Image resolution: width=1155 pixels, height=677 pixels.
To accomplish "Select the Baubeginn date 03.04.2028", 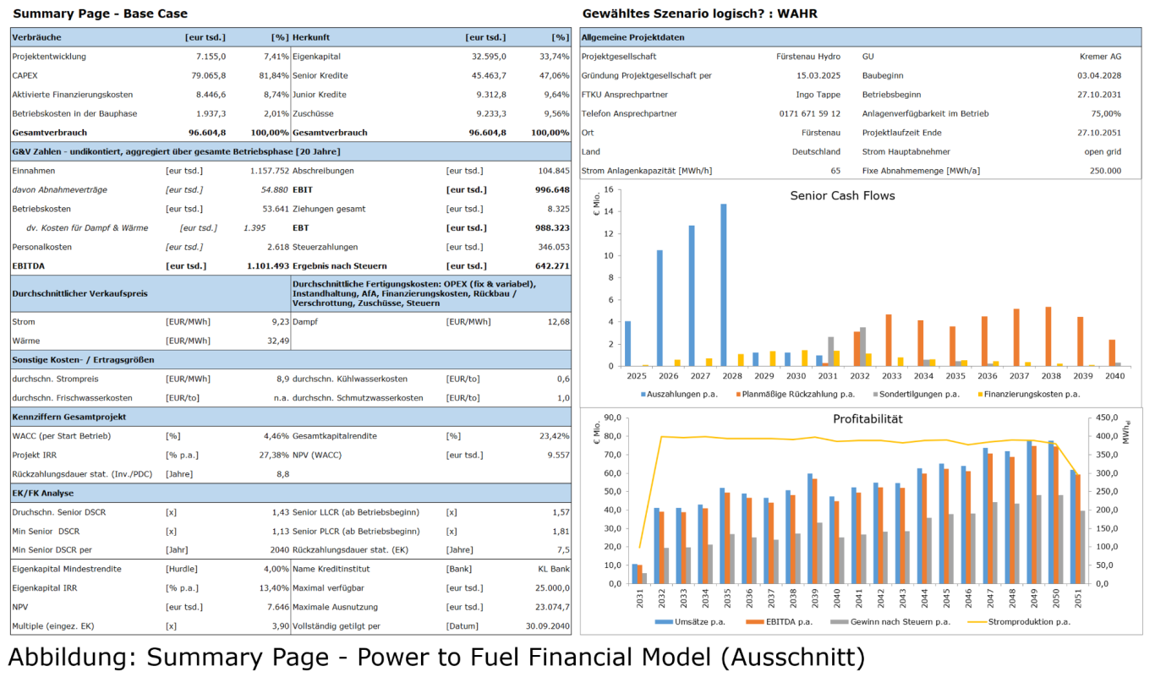I will click(1099, 75).
